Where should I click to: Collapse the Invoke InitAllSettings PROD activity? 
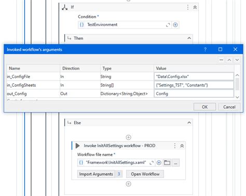click(x=182, y=146)
